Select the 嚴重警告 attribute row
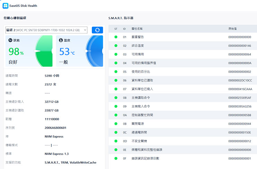This screenshot has width=257, height=169. click(183, 37)
